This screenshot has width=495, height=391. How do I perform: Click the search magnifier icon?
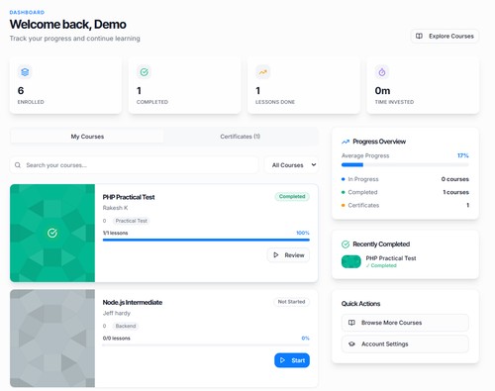pos(18,165)
